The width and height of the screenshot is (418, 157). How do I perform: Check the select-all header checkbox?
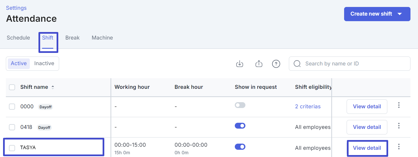coord(12,87)
